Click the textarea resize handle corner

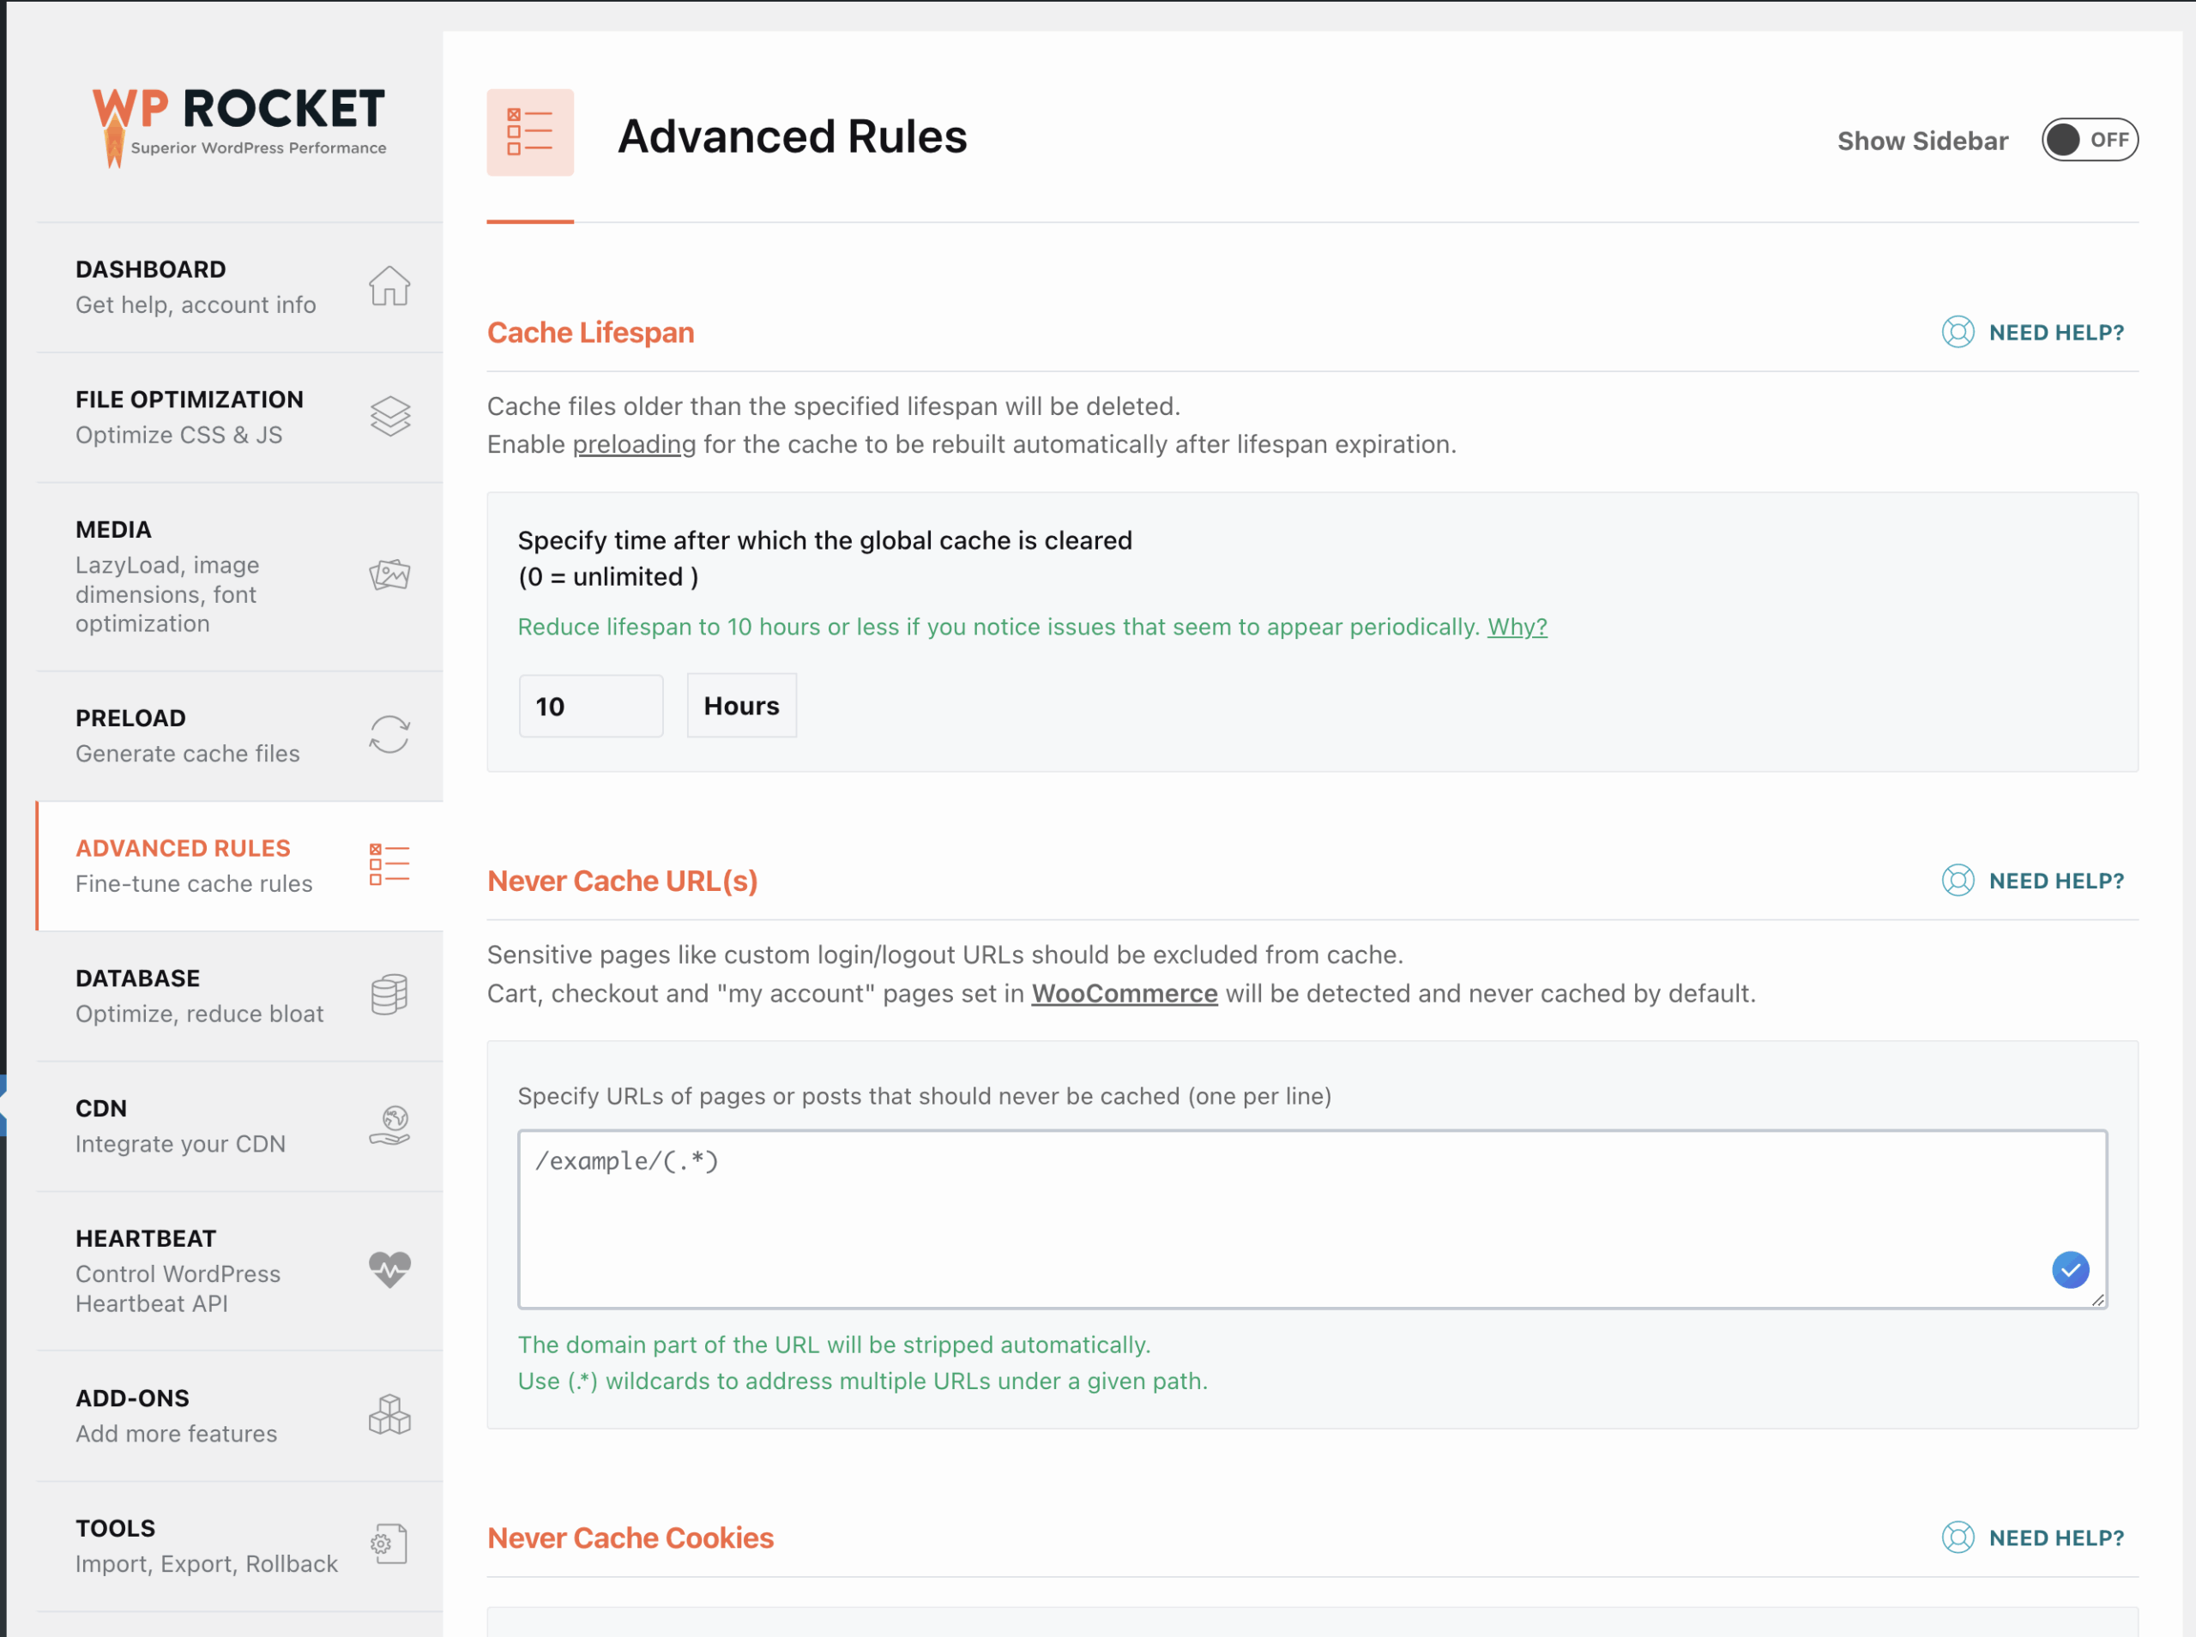[x=2098, y=1300]
